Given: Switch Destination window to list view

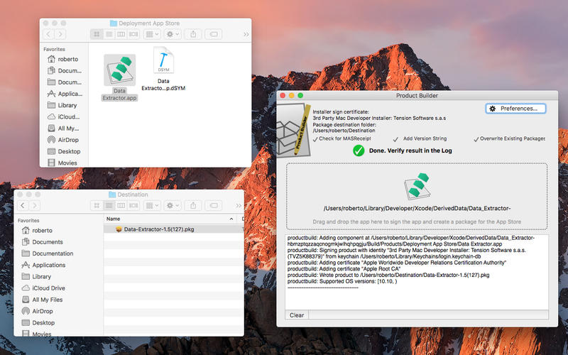Looking at the screenshot, I should click(x=109, y=205).
